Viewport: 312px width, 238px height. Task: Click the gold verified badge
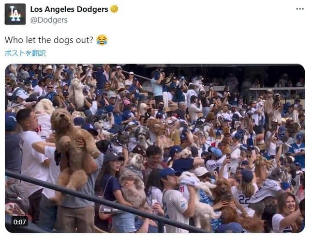[x=114, y=9]
